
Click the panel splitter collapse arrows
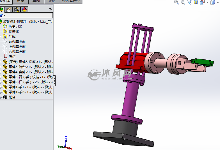(54, 81)
